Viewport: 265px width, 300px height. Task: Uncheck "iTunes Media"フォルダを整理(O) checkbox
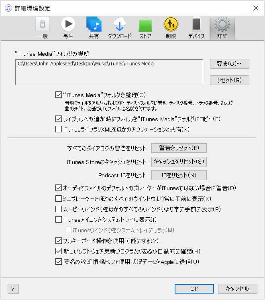pyautogui.click(x=58, y=95)
